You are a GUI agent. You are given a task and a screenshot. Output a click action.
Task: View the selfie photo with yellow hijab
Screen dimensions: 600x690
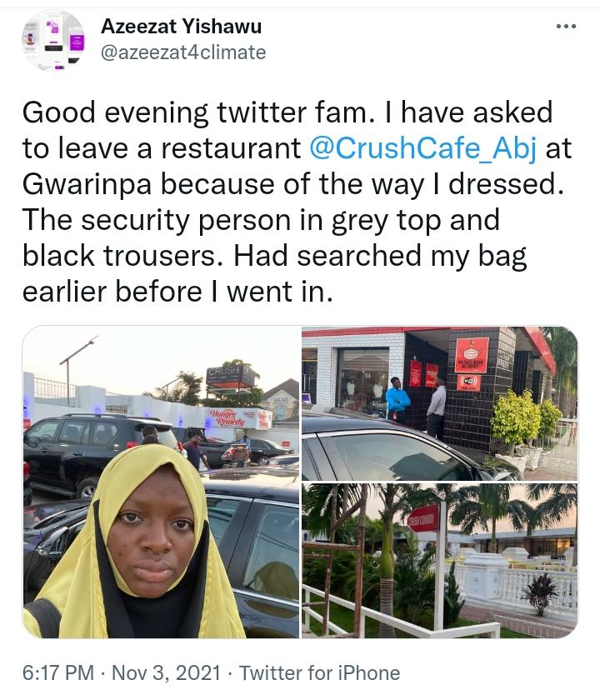(x=161, y=482)
